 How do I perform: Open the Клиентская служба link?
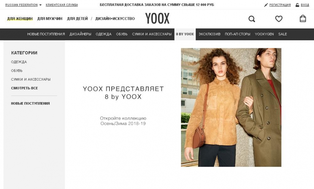62,5
